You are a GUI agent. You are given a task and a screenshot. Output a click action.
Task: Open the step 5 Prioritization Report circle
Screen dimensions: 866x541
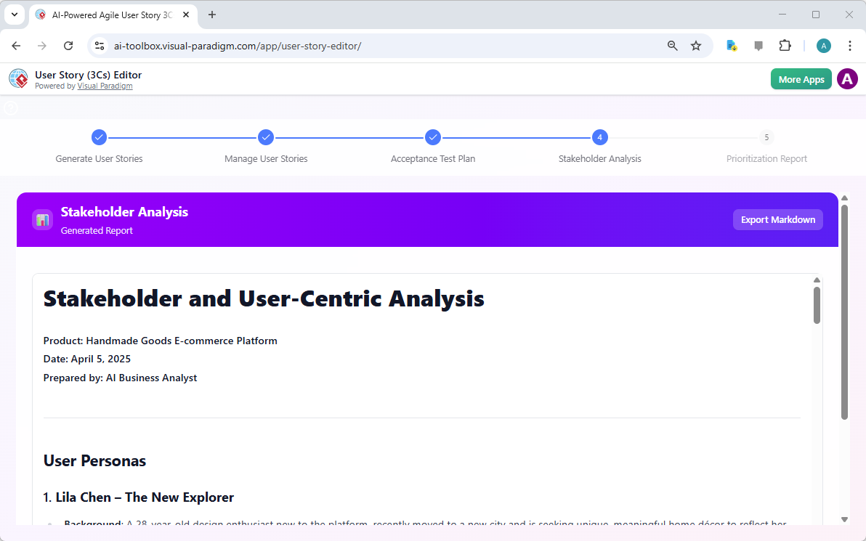tap(766, 137)
